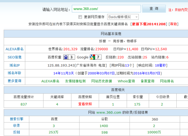Viewport: 188px width, 136px height.
Task: Click daily PV value 12,540
Action: click(161, 49)
